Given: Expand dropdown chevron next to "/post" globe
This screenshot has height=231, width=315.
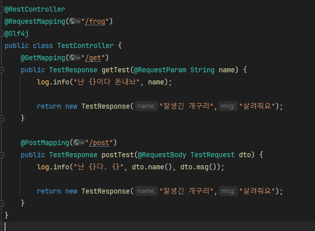Looking at the screenshot, I should [x=82, y=143].
